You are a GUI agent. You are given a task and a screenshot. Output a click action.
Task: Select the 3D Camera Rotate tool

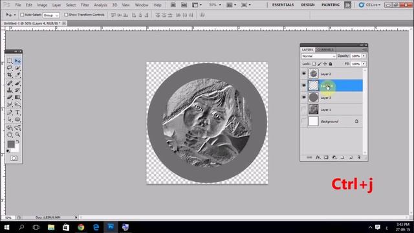[17, 128]
